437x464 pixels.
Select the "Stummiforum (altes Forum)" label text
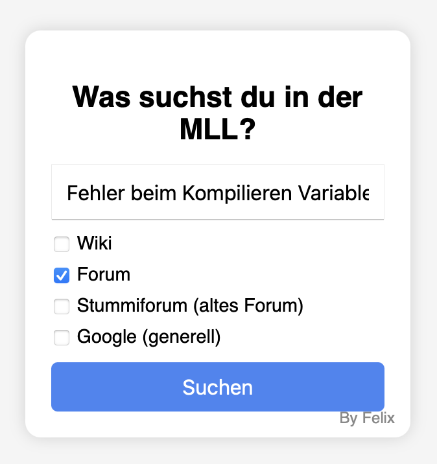[190, 306]
